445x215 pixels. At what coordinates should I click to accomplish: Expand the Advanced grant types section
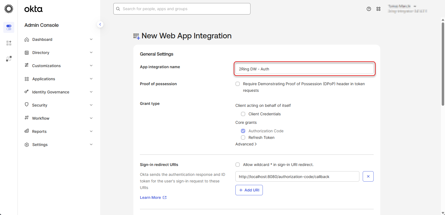click(246, 144)
